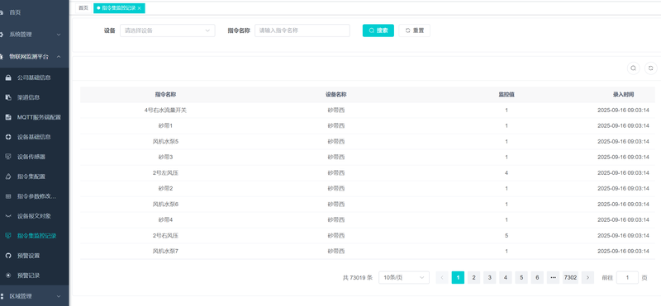Click the 监控值 column header
The width and height of the screenshot is (661, 306).
506,95
